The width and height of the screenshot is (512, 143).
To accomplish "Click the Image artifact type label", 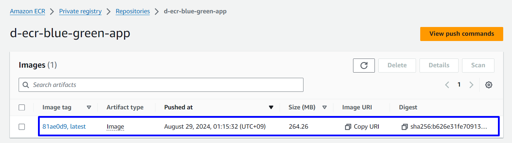I will [x=115, y=127].
